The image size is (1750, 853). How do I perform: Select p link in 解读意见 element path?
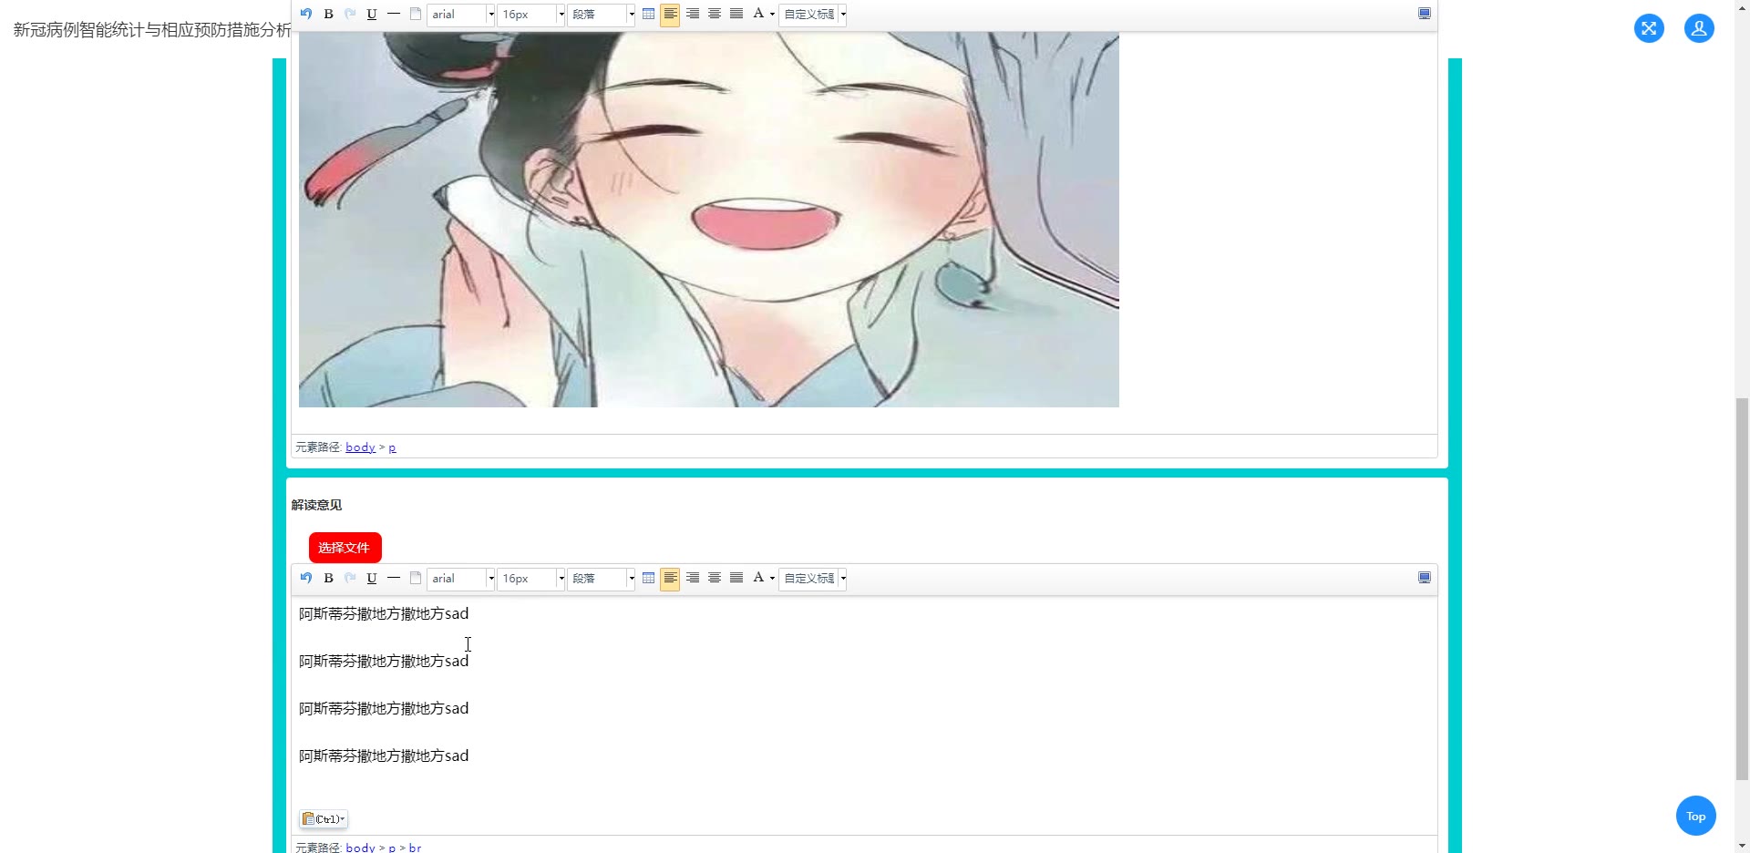[392, 848]
